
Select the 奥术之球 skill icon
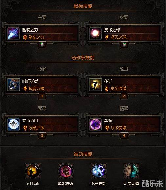pos(95,33)
